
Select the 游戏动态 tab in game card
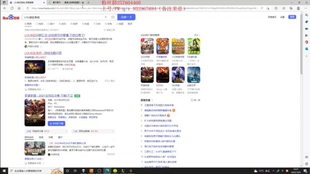(x=29, y=137)
